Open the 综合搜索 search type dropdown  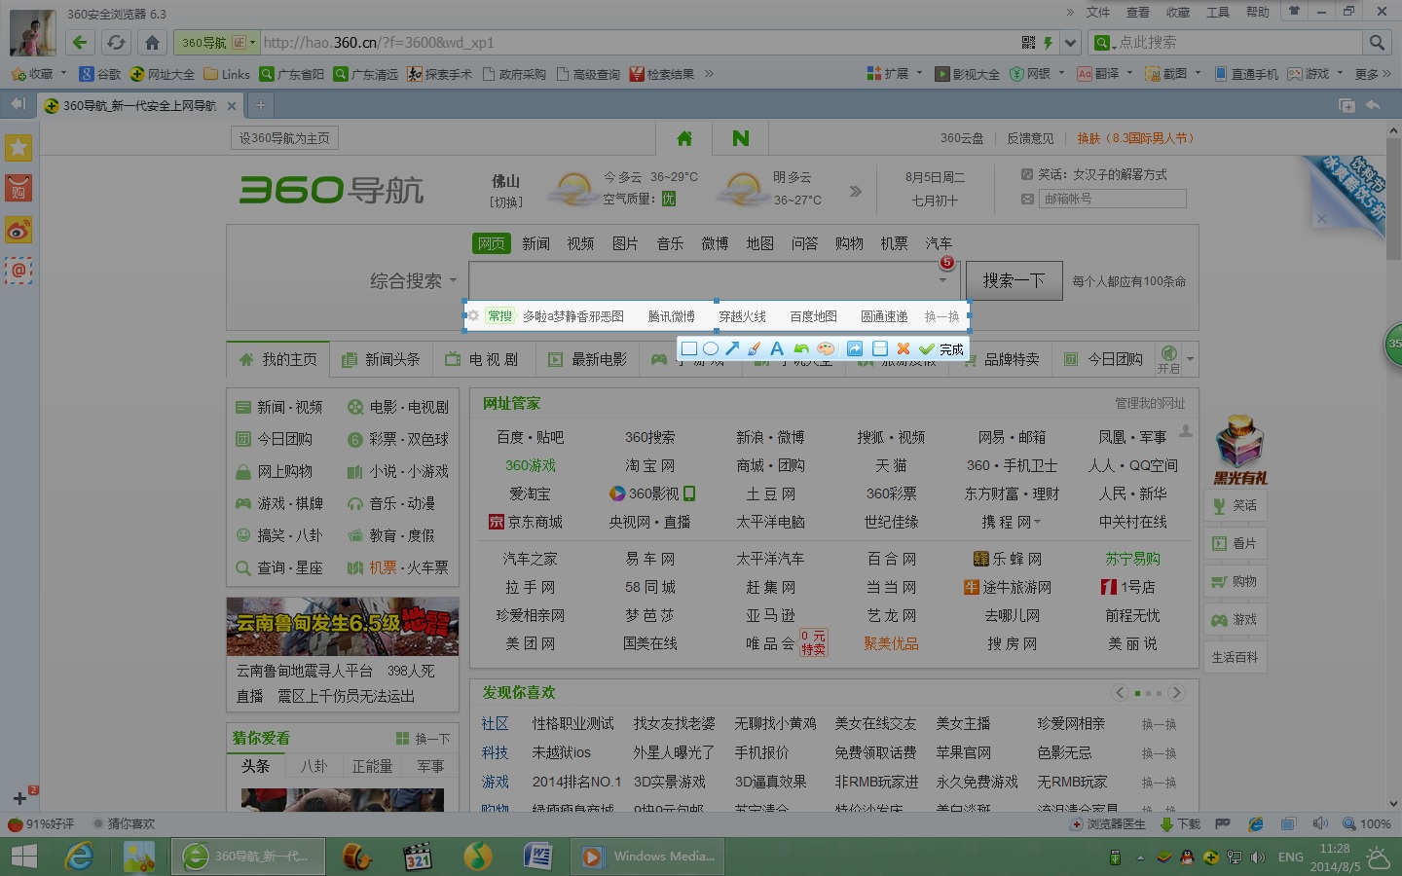[413, 280]
